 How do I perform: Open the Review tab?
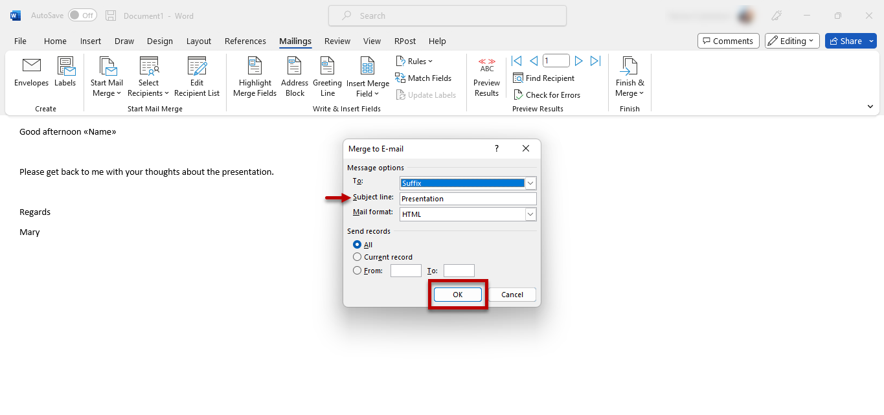pyautogui.click(x=337, y=41)
